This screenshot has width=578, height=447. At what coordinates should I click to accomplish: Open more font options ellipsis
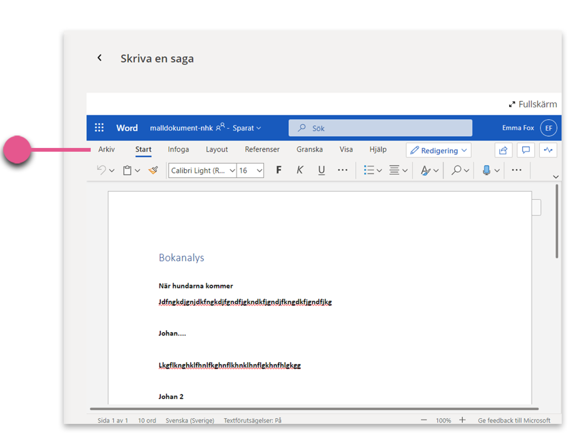click(343, 170)
